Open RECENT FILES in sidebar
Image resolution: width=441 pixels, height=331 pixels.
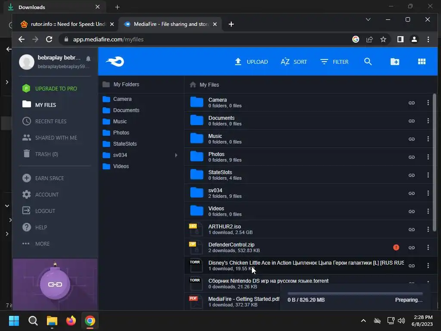pos(44,121)
